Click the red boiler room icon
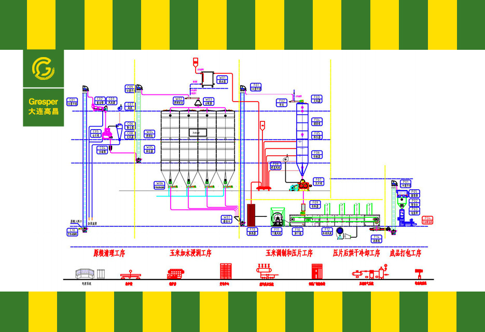 coord(175,274)
